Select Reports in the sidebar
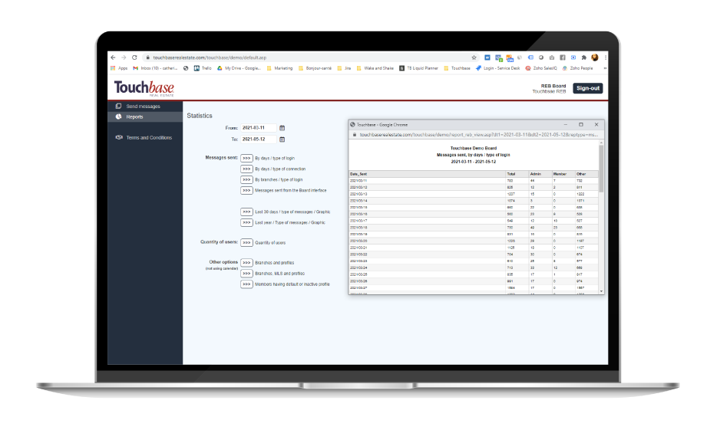Viewport: 720px width, 430px height. (145, 117)
